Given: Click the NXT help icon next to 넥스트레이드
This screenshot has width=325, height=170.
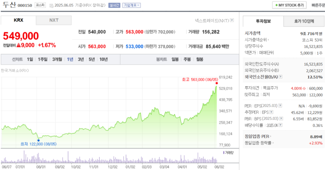Looking at the screenshot, I should [x=232, y=20].
